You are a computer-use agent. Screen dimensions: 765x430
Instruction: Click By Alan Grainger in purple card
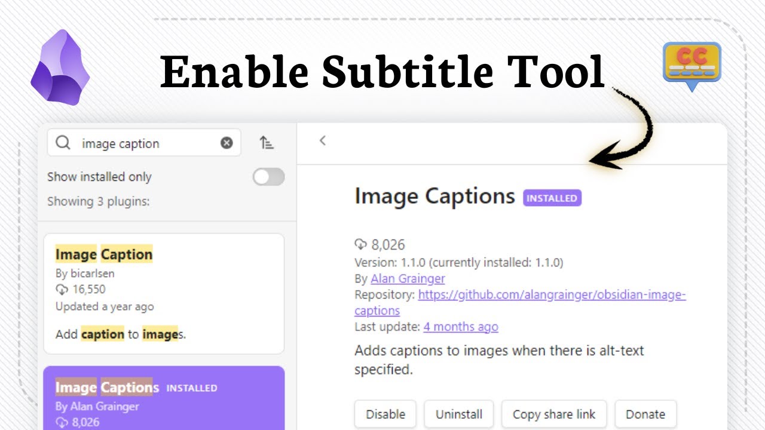click(x=97, y=406)
